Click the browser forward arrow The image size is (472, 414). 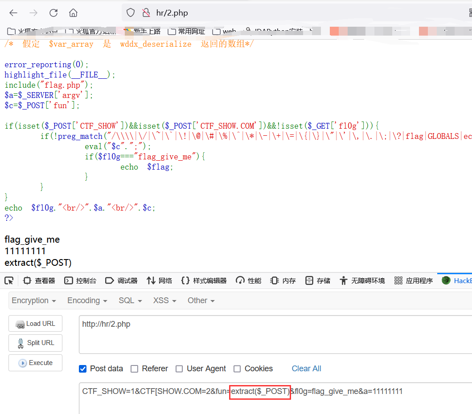[33, 12]
